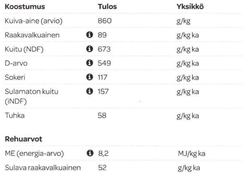Click the Sulava raakavalkuainen row label

(43, 168)
